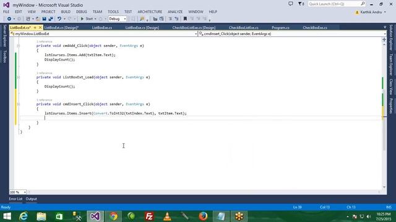396x222 pixels.
Task: Open the Toolbox side panel
Action: point(4,56)
